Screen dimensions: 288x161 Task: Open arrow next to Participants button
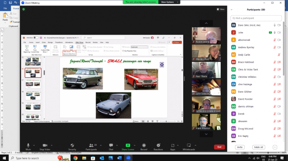click(x=101, y=145)
